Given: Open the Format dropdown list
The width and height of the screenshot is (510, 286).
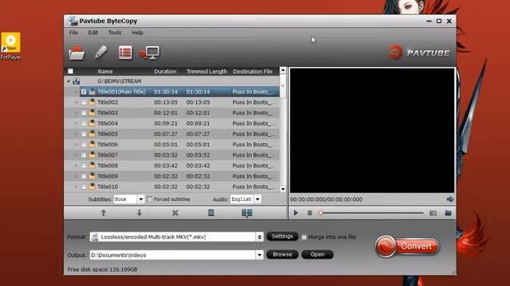Looking at the screenshot, I should 259,237.
